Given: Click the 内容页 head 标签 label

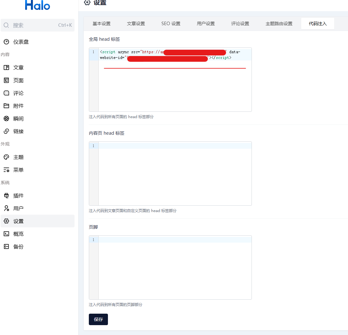Looking at the screenshot, I should point(107,133).
